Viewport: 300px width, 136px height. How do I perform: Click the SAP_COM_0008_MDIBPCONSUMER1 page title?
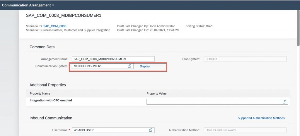pos(64,16)
